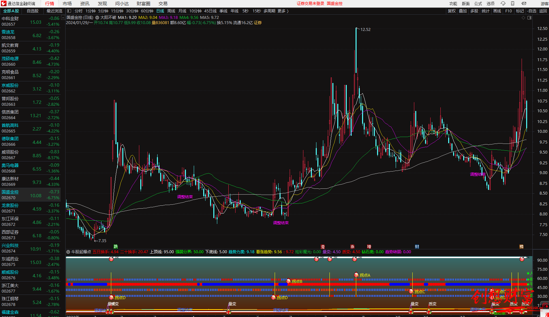Image resolution: width=549 pixels, height=317 pixels.
Task: Open the 交易 menu tab
Action: tap(163, 4)
